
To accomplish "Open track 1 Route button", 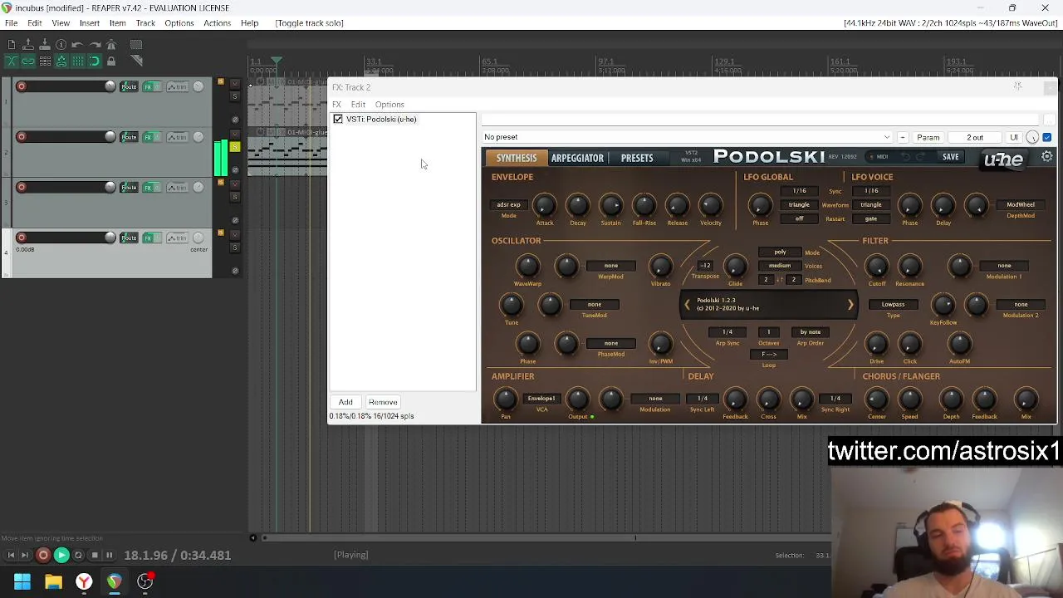I will (x=129, y=86).
